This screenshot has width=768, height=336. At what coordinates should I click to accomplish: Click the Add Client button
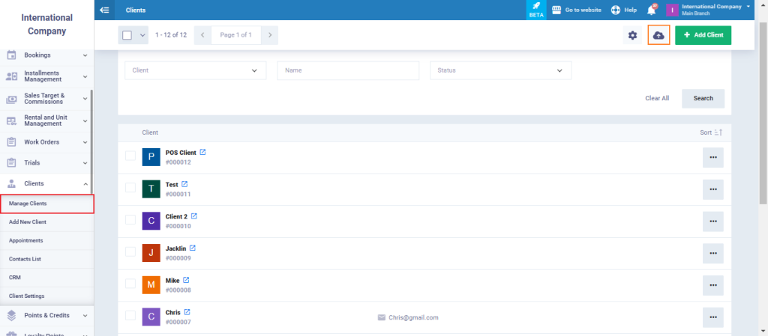[x=703, y=35]
